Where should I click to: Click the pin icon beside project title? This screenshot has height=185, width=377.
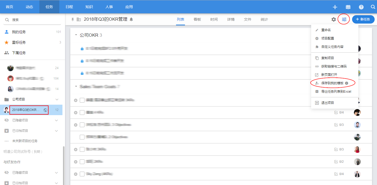coord(73,19)
